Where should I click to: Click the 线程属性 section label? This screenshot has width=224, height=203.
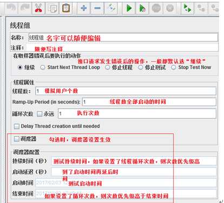[23, 82]
